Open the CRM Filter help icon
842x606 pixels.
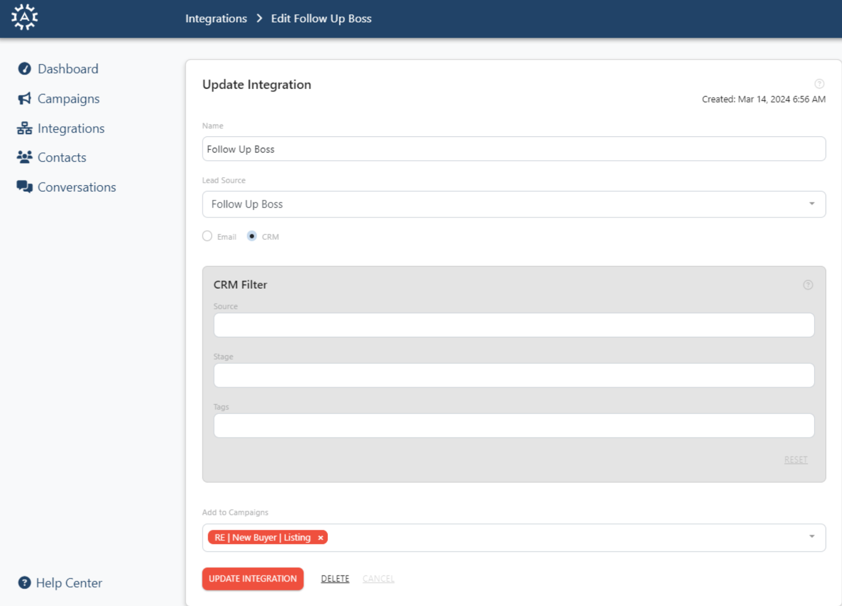(x=808, y=285)
